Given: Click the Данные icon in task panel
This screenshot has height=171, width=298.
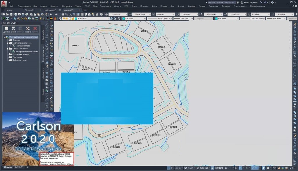Looking at the screenshot, I should point(6,29).
